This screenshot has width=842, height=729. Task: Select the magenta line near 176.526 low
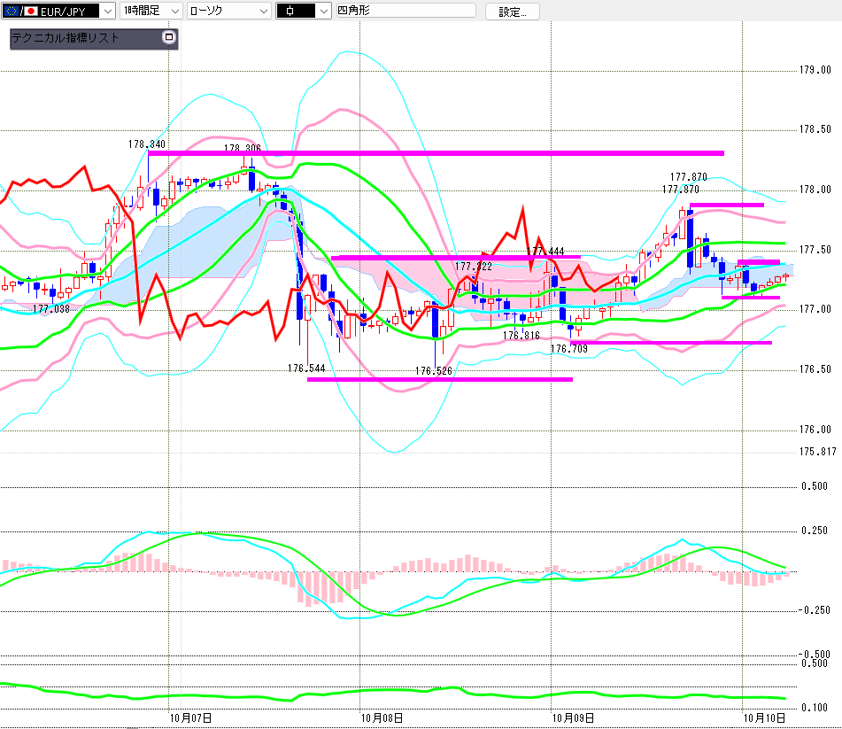coord(440,379)
